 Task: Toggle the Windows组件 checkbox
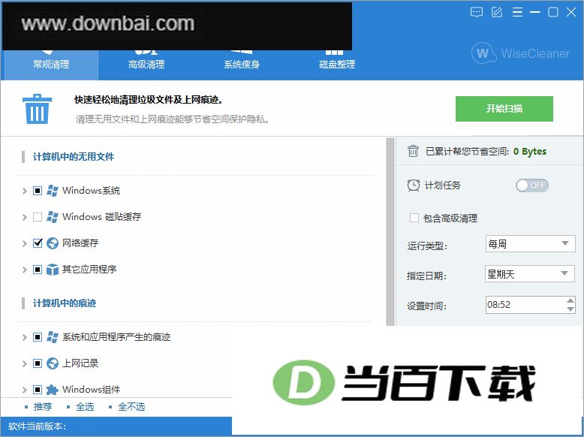pos(38,390)
